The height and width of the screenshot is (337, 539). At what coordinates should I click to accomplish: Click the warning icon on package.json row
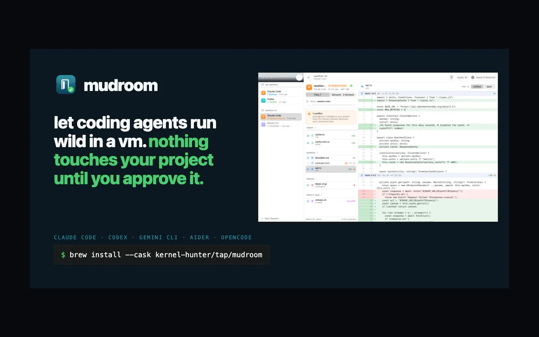pyautogui.click(x=346, y=163)
